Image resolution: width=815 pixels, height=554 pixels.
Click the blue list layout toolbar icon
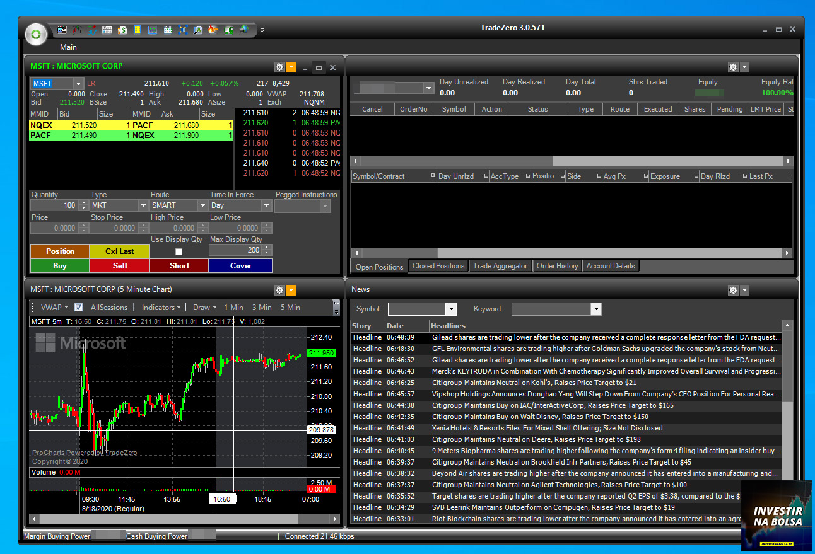pyautogui.click(x=168, y=30)
